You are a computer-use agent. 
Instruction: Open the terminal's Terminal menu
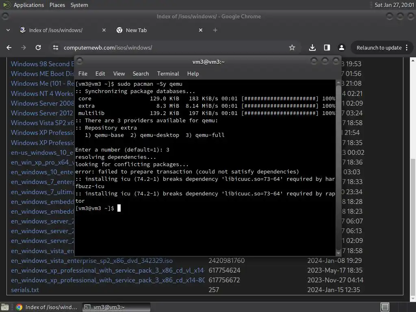coord(168,74)
